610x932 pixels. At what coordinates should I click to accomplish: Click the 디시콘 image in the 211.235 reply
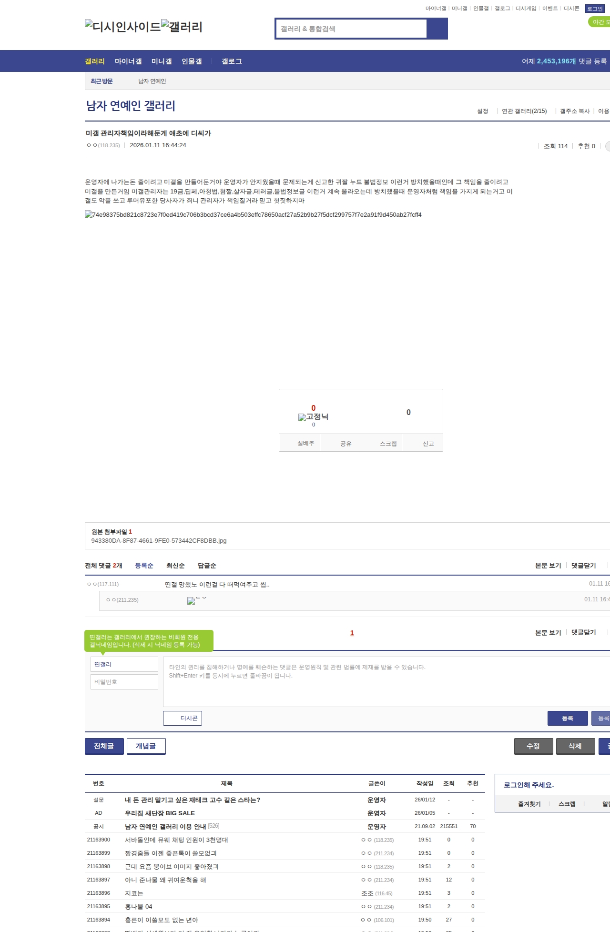pos(197,600)
